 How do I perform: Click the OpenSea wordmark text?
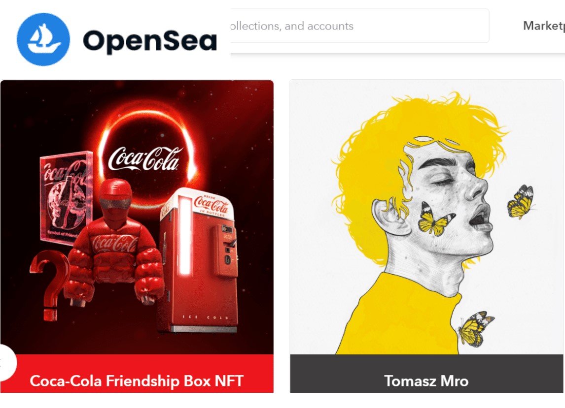(150, 42)
